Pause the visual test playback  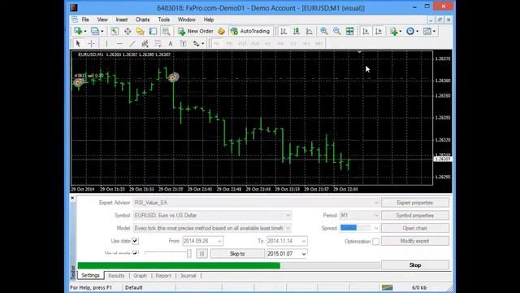pos(201,254)
